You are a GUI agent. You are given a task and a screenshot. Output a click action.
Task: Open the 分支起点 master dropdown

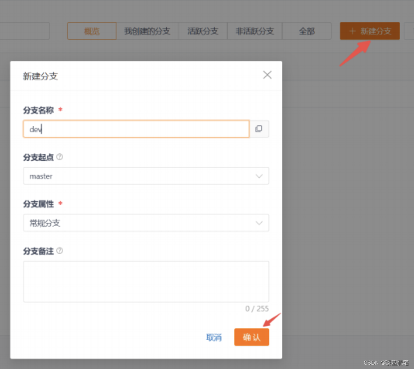coord(146,176)
